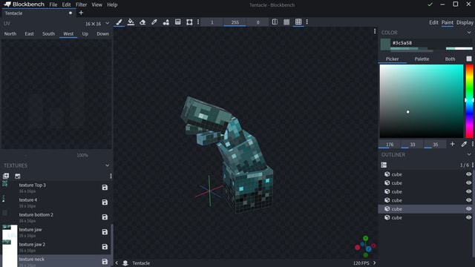
Task: Toggle lock alpha channel
Action: point(286,22)
